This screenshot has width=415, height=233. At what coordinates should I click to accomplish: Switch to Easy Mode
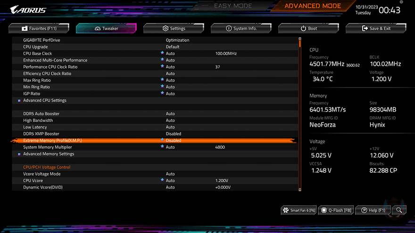coord(233,6)
